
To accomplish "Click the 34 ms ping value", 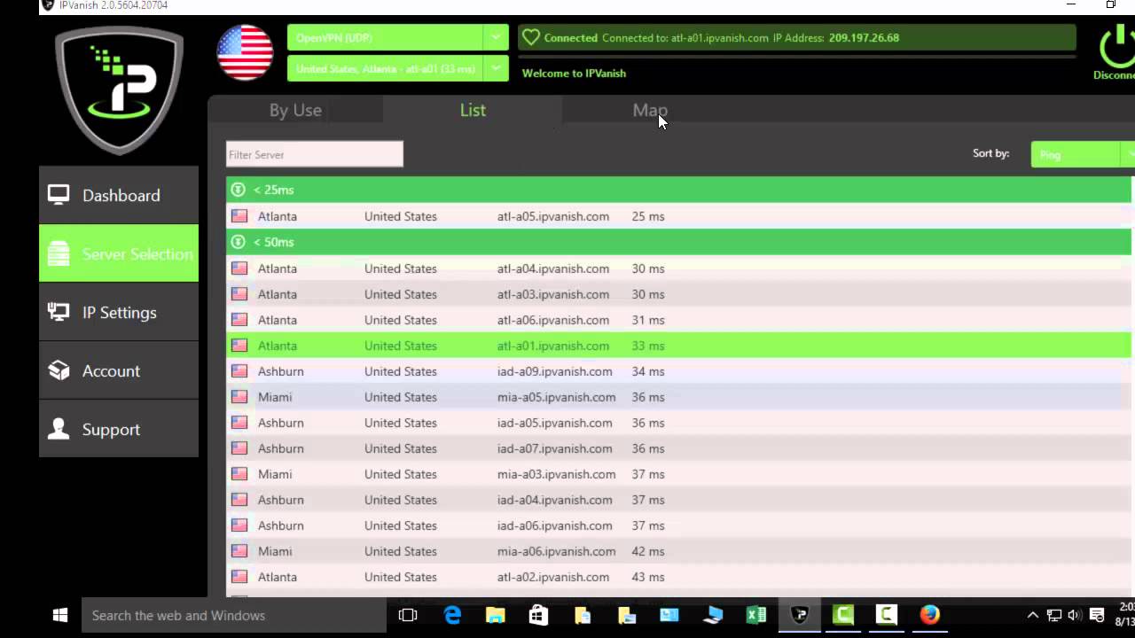I will pyautogui.click(x=648, y=371).
